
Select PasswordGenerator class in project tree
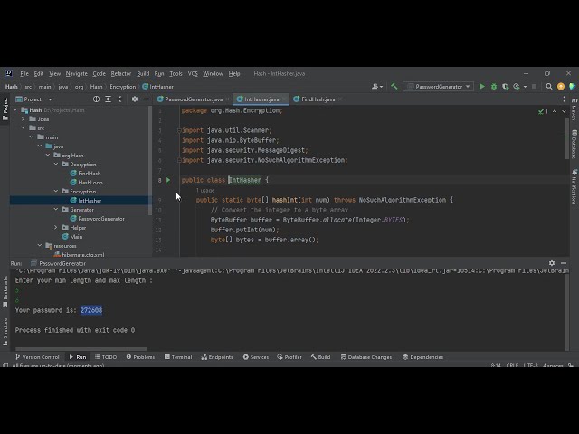point(98,219)
